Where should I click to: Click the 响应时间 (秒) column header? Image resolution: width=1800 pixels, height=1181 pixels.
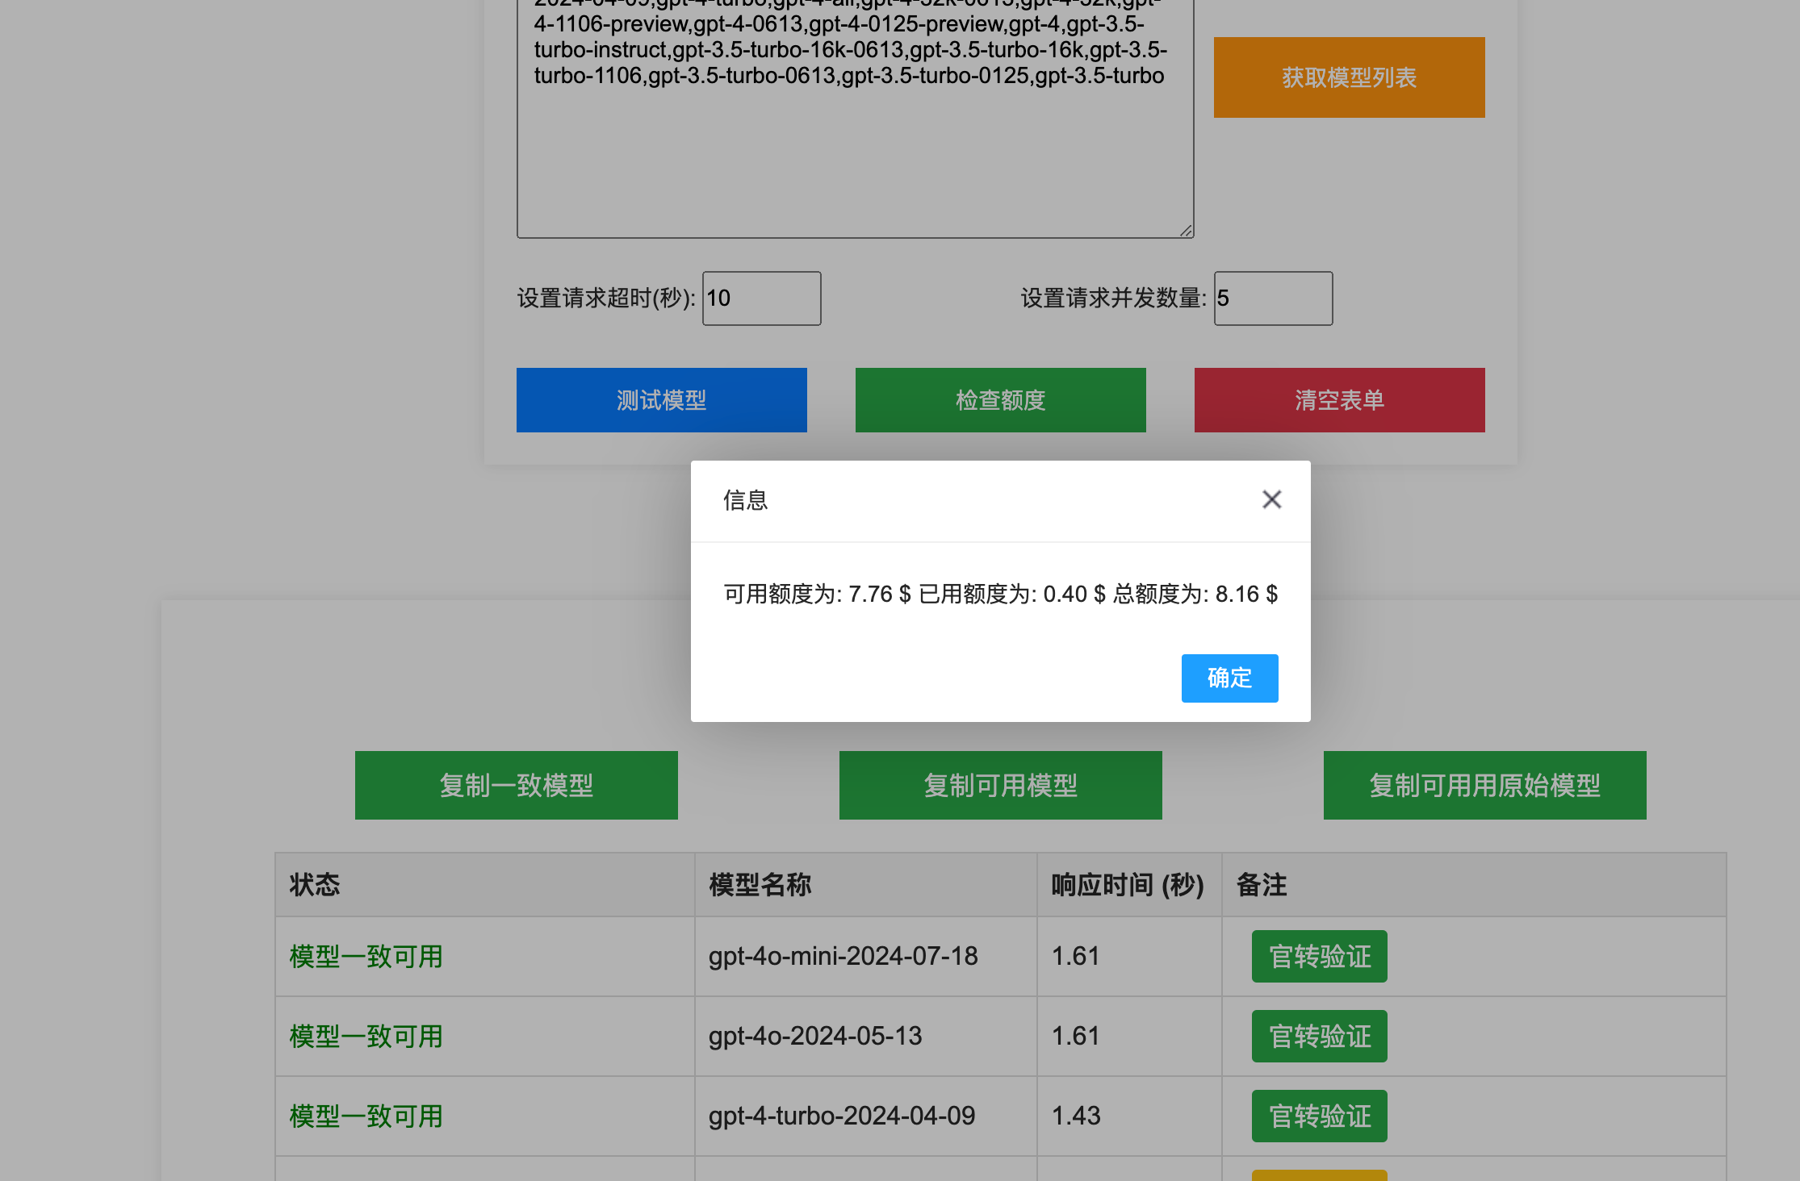1128,885
